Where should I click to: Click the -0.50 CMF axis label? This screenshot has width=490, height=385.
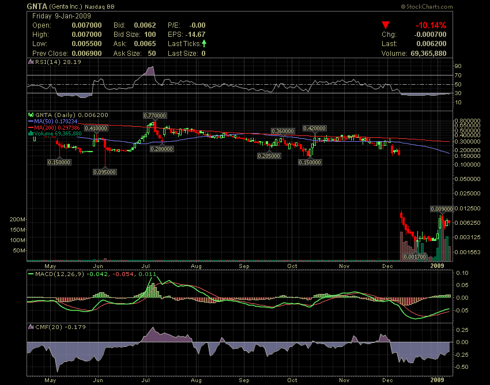click(x=461, y=367)
